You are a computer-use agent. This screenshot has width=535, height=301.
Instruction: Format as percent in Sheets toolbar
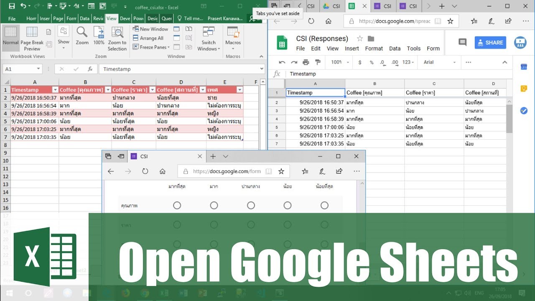click(x=371, y=62)
